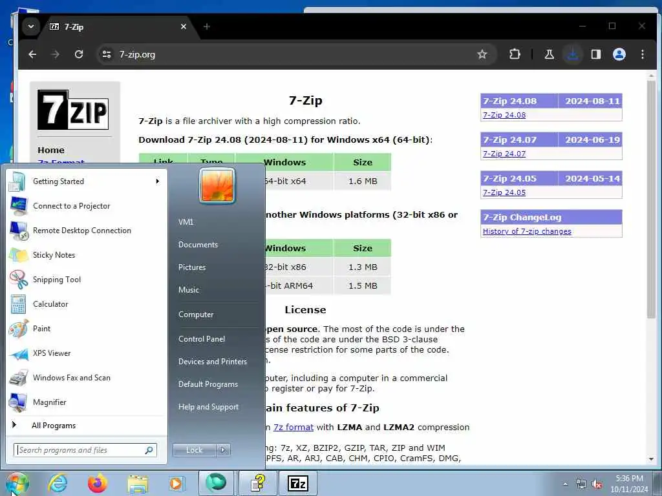Open the Chrome profile avatar
This screenshot has height=496, width=662.
click(619, 54)
